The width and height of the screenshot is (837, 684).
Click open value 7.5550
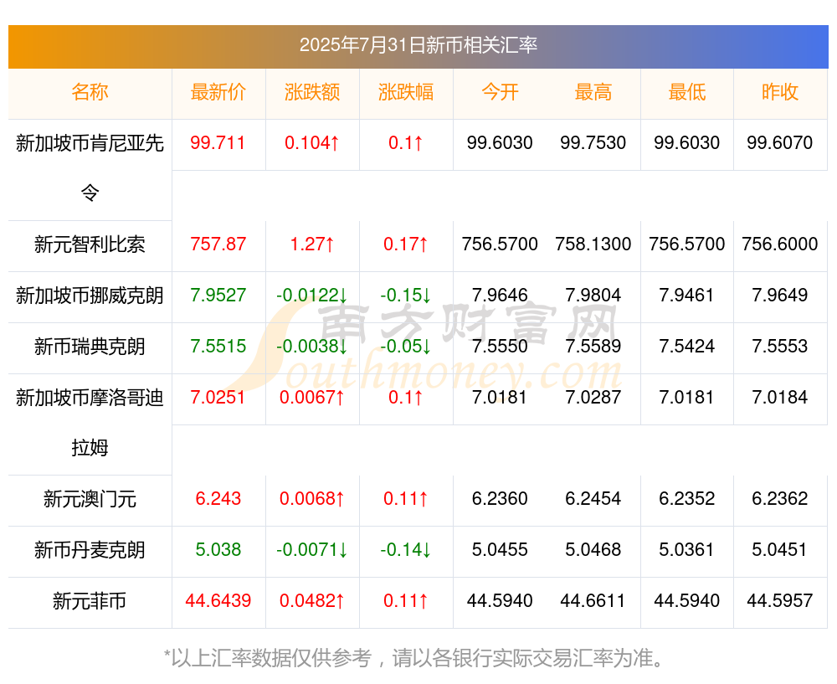click(500, 347)
